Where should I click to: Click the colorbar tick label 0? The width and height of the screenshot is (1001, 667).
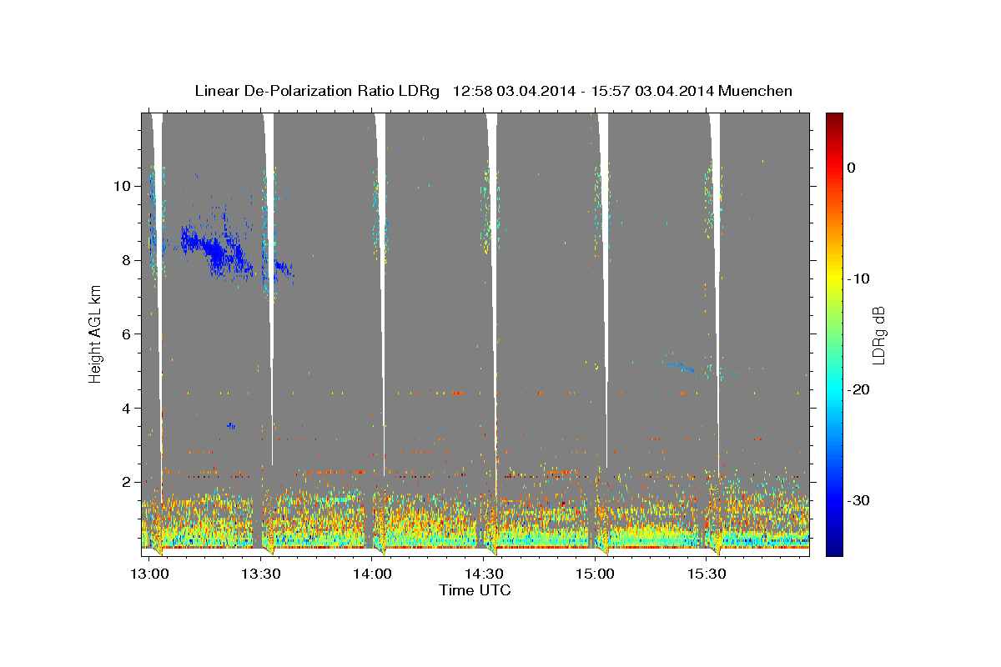pyautogui.click(x=852, y=168)
